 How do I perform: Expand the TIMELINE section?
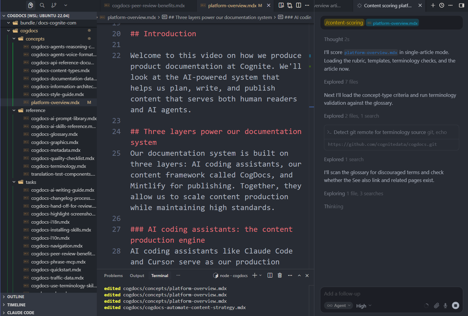point(48,305)
